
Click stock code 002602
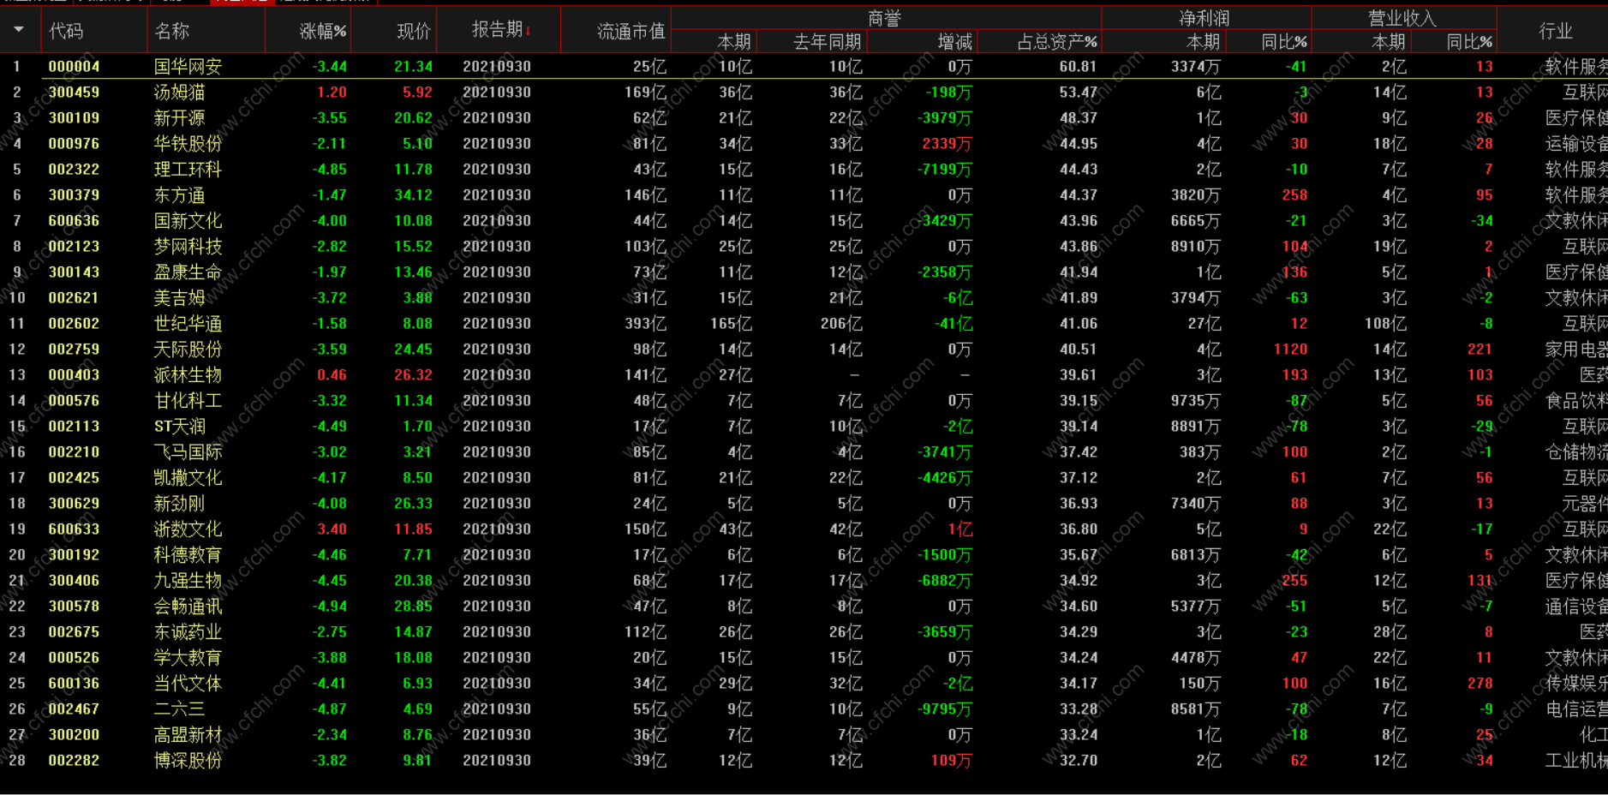(x=74, y=323)
